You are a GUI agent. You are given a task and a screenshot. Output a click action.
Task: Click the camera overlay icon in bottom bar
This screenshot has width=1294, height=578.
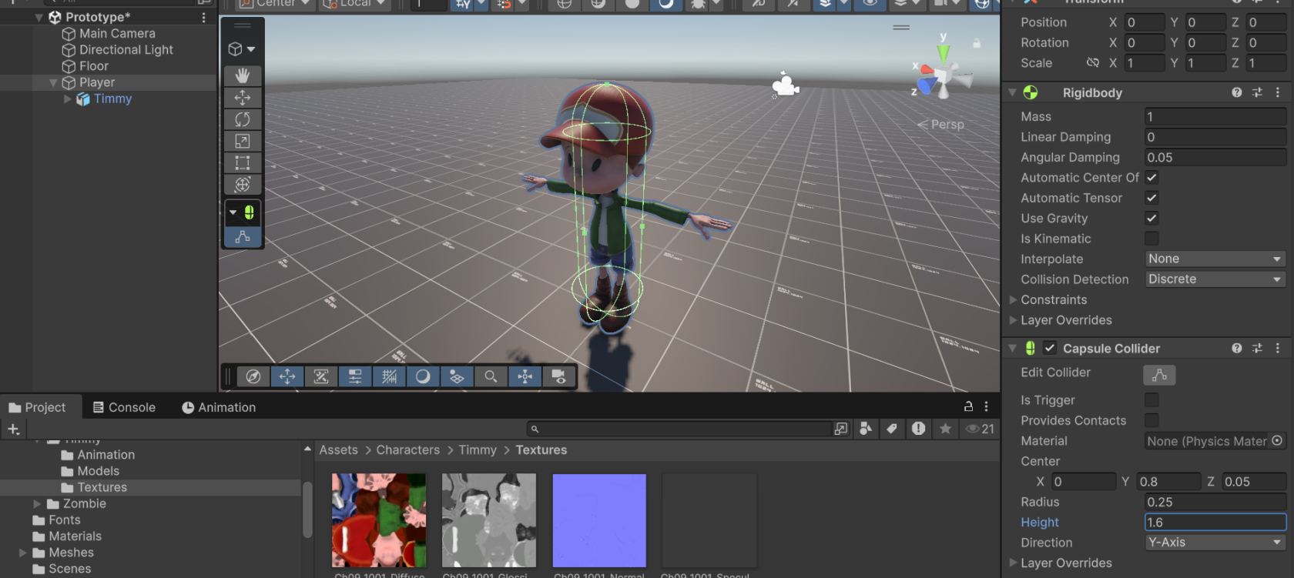558,376
